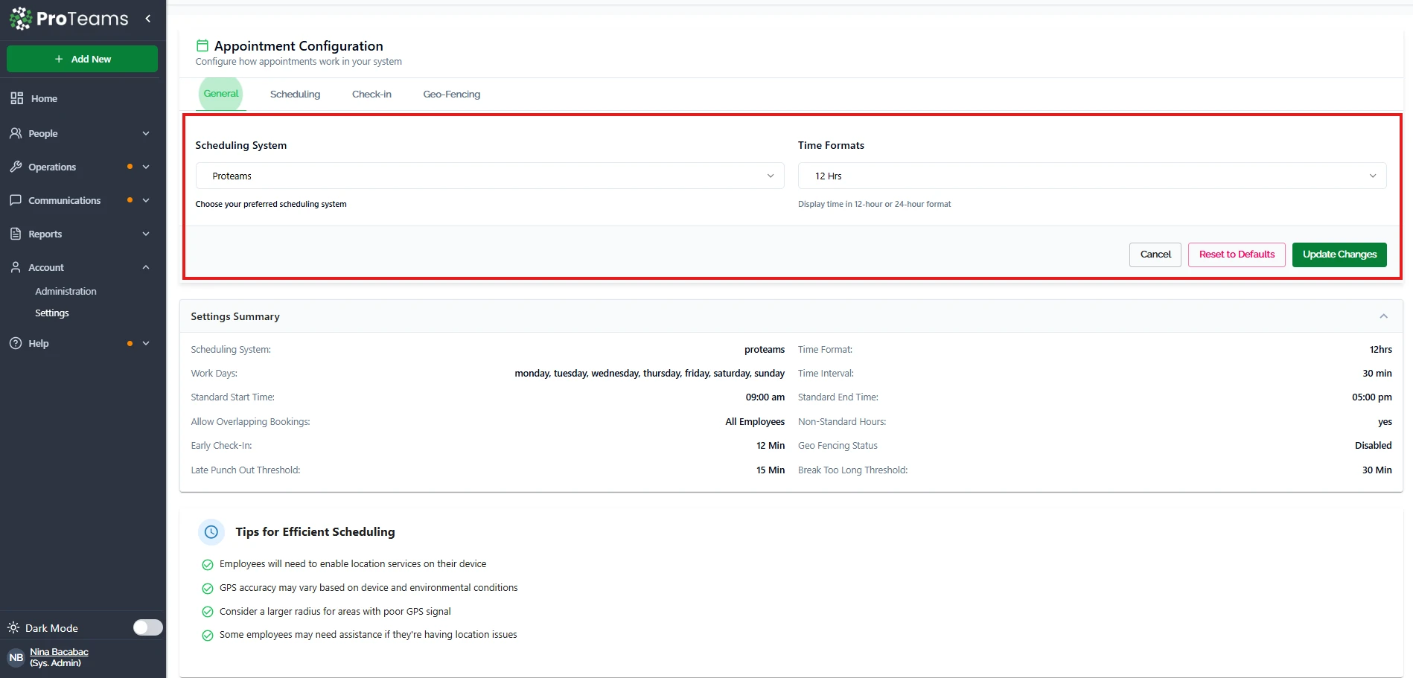Image resolution: width=1413 pixels, height=678 pixels.
Task: Click the NB user avatar
Action: point(16,658)
